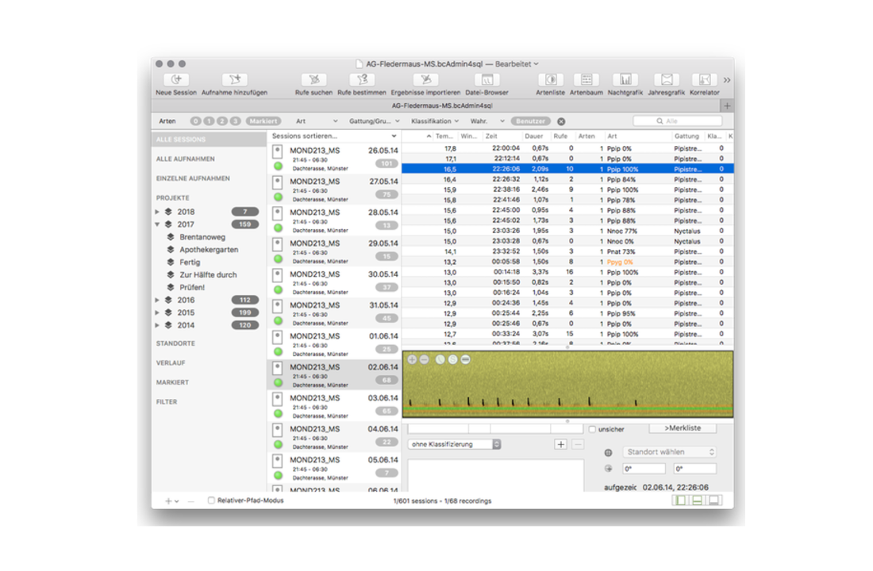Image resolution: width=873 pixels, height=571 pixels.
Task: Click the green status dot of session 26.05.14
Action: (x=278, y=166)
